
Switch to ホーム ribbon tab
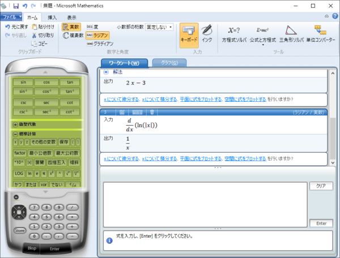coord(32,18)
